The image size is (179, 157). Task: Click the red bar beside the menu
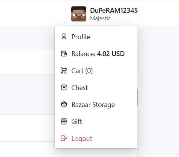point(138,98)
